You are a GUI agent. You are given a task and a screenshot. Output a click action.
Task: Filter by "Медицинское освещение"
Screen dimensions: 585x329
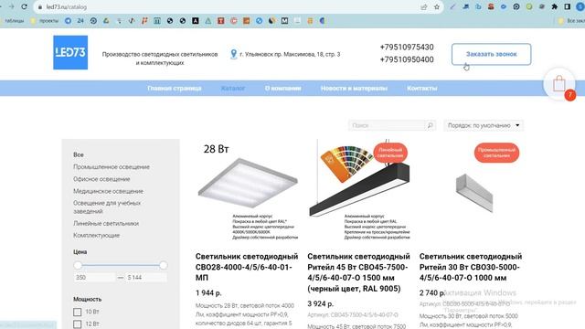(108, 191)
